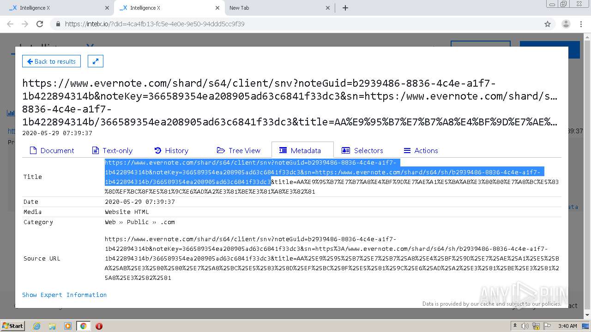Select the Metadata tab
Viewport: 591px width, 332px height.
click(x=302, y=150)
